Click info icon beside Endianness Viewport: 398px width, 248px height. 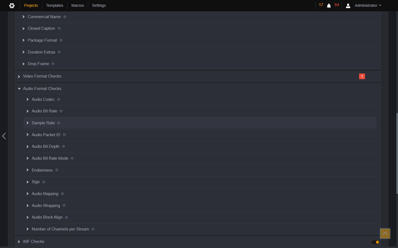click(57, 170)
